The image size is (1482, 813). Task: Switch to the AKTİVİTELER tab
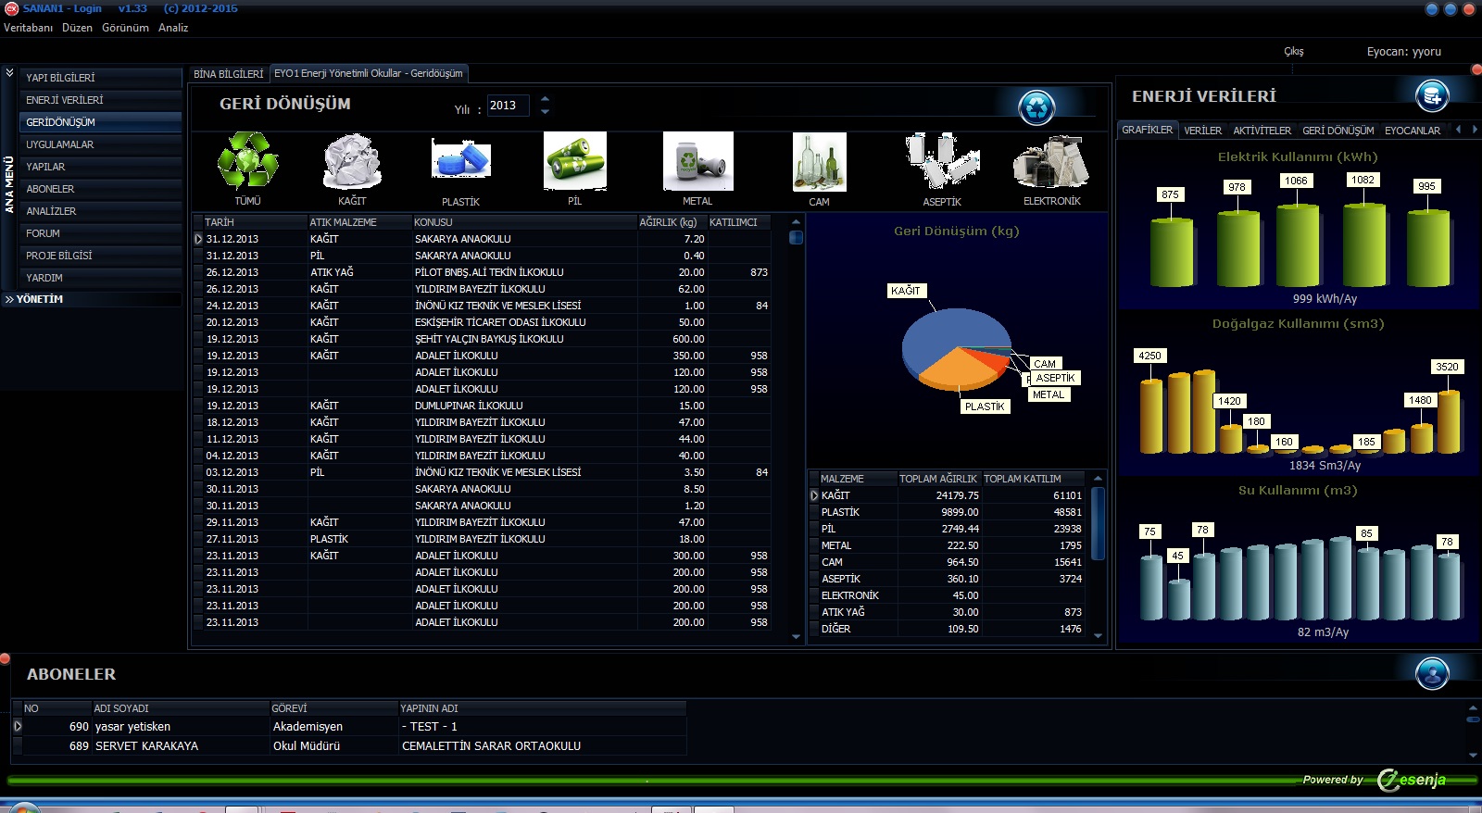1262,131
